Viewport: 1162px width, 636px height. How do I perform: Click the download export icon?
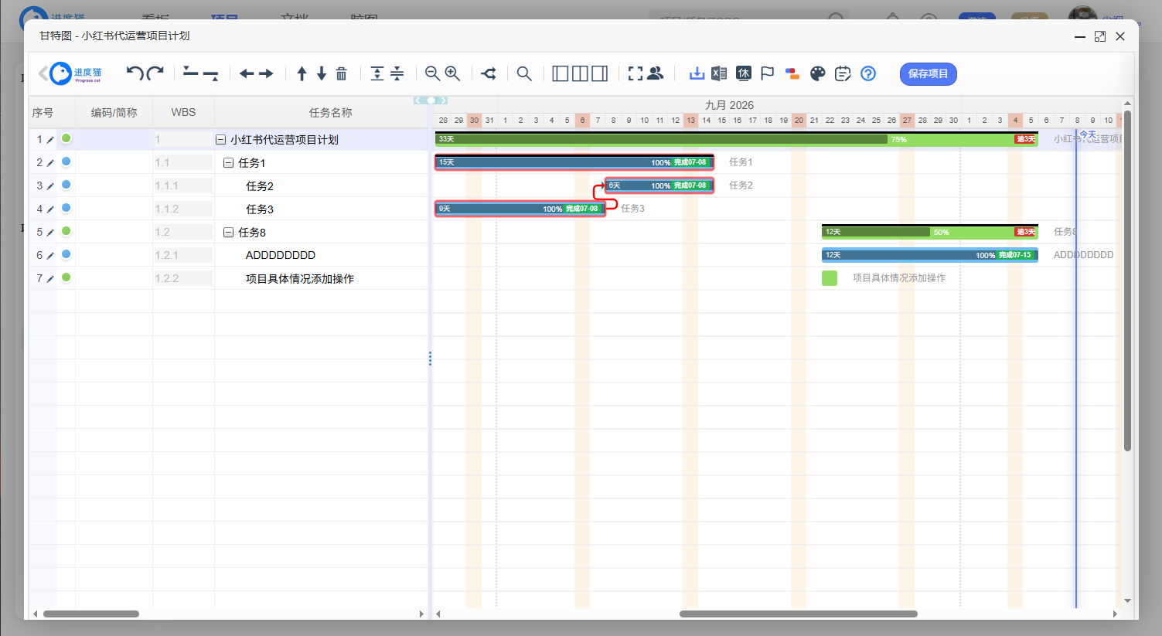click(697, 73)
